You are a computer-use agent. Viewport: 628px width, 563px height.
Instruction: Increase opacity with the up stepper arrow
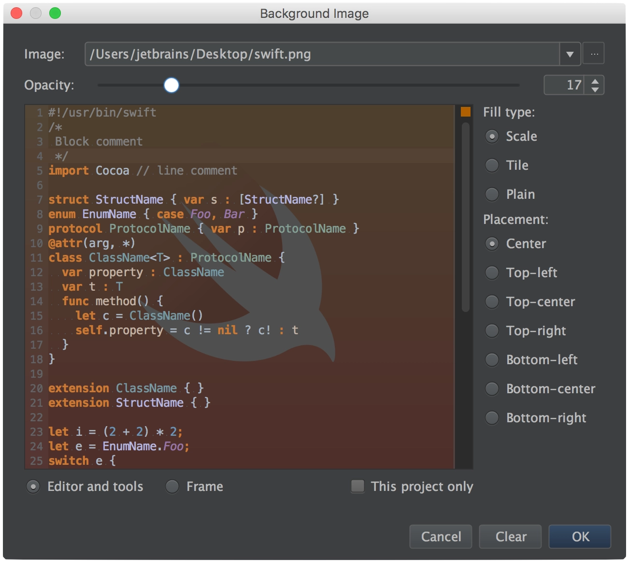point(595,81)
